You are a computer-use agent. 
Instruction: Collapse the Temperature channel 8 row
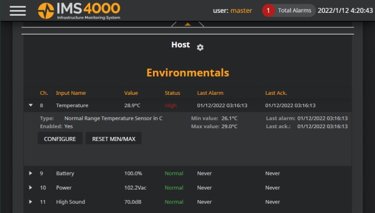click(30, 105)
